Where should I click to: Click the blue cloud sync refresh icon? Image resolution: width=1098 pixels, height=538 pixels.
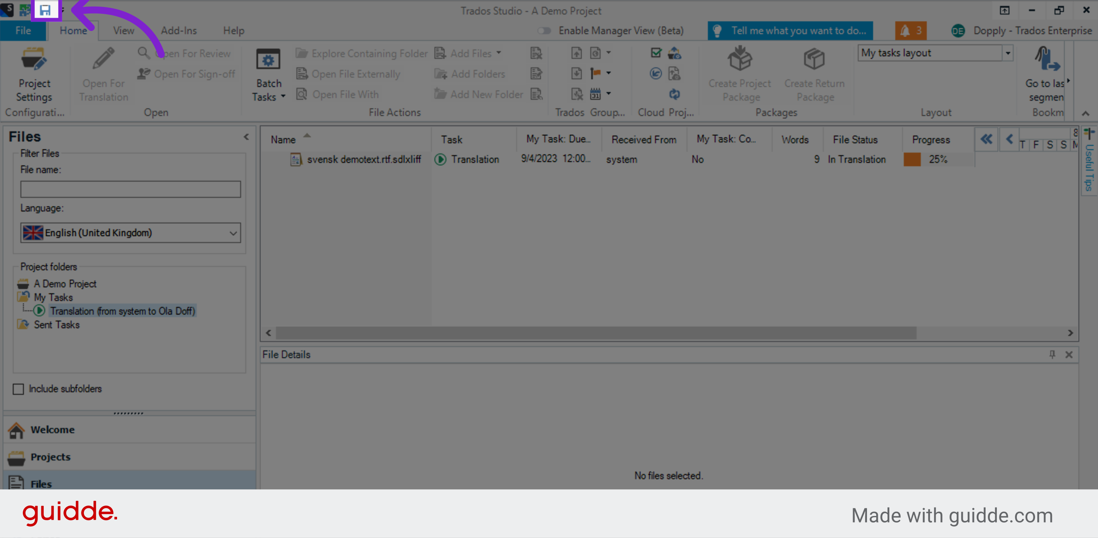pyautogui.click(x=674, y=94)
